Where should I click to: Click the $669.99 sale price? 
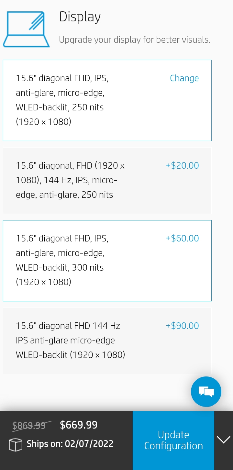click(x=79, y=425)
